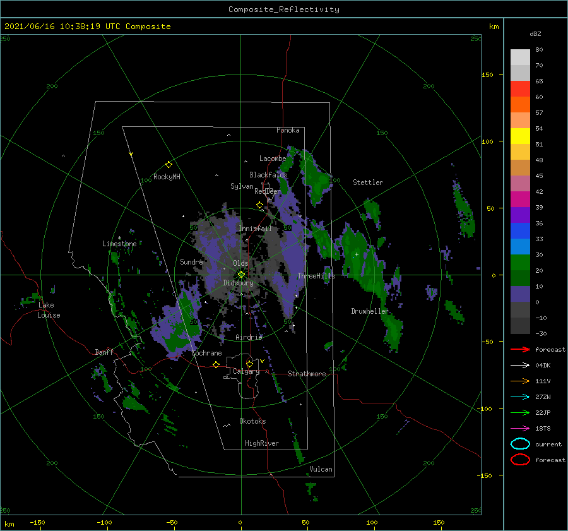Click the green 22JP arrow legend icon
Screen dimensions: 568x531
(520, 412)
